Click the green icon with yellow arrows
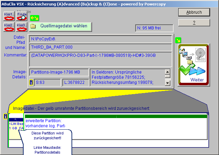Image resolution: width=219 pixels, height=155 pixels. point(34,18)
